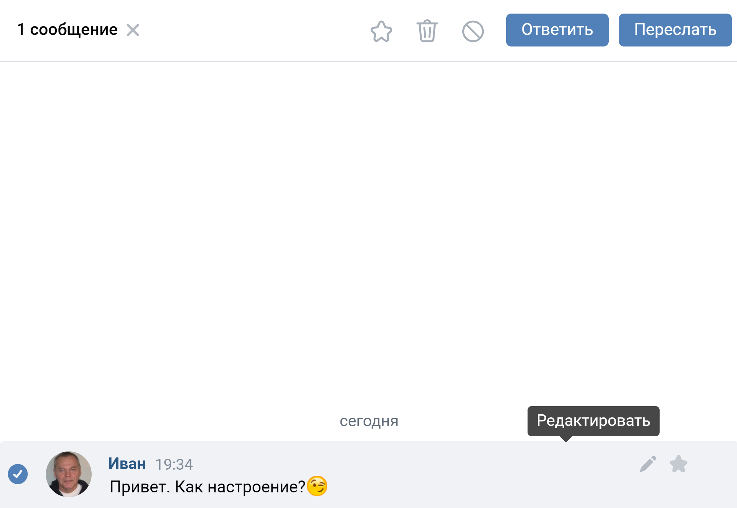737x508 pixels.
Task: Click the 1 сообщение counter label
Action: pyautogui.click(x=67, y=30)
